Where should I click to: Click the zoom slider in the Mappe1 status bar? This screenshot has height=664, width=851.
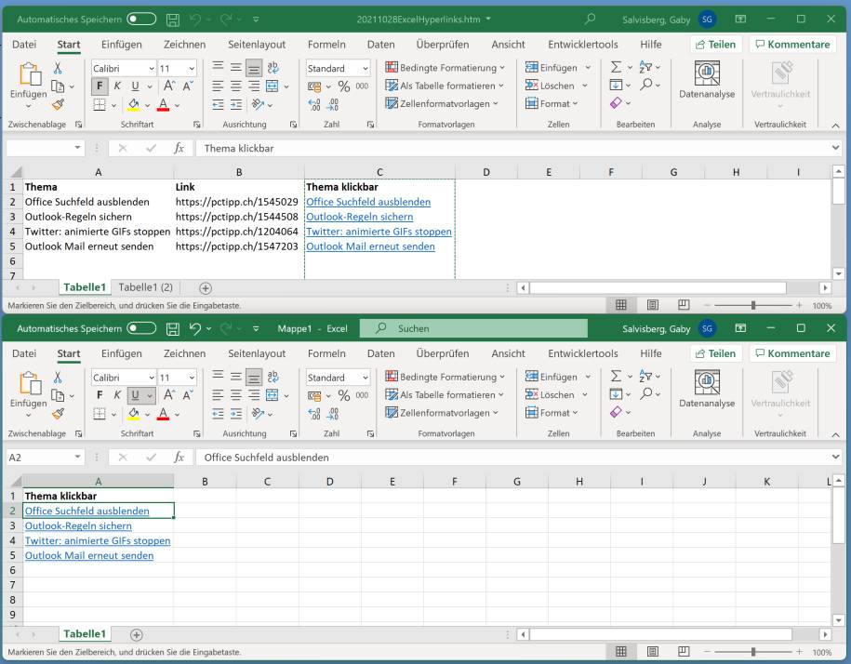(753, 651)
